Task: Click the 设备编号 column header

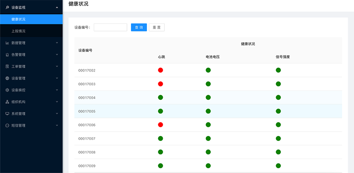Action: pos(85,50)
